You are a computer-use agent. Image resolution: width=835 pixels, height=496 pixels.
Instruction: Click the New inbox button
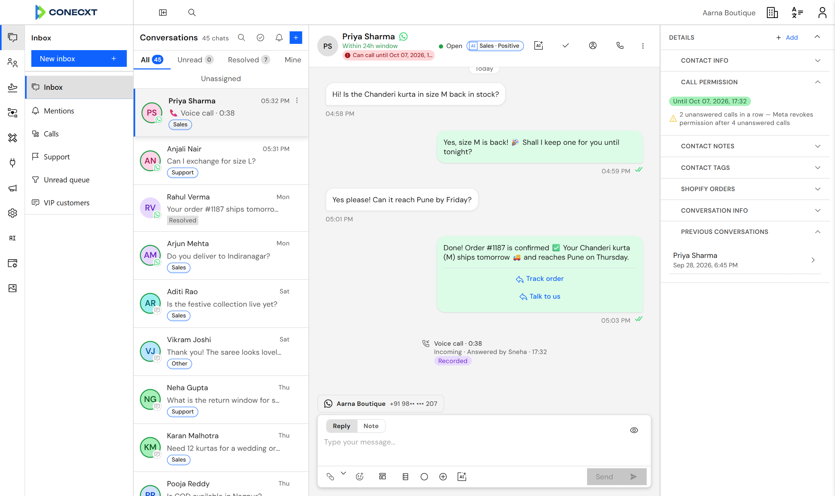coord(79,59)
